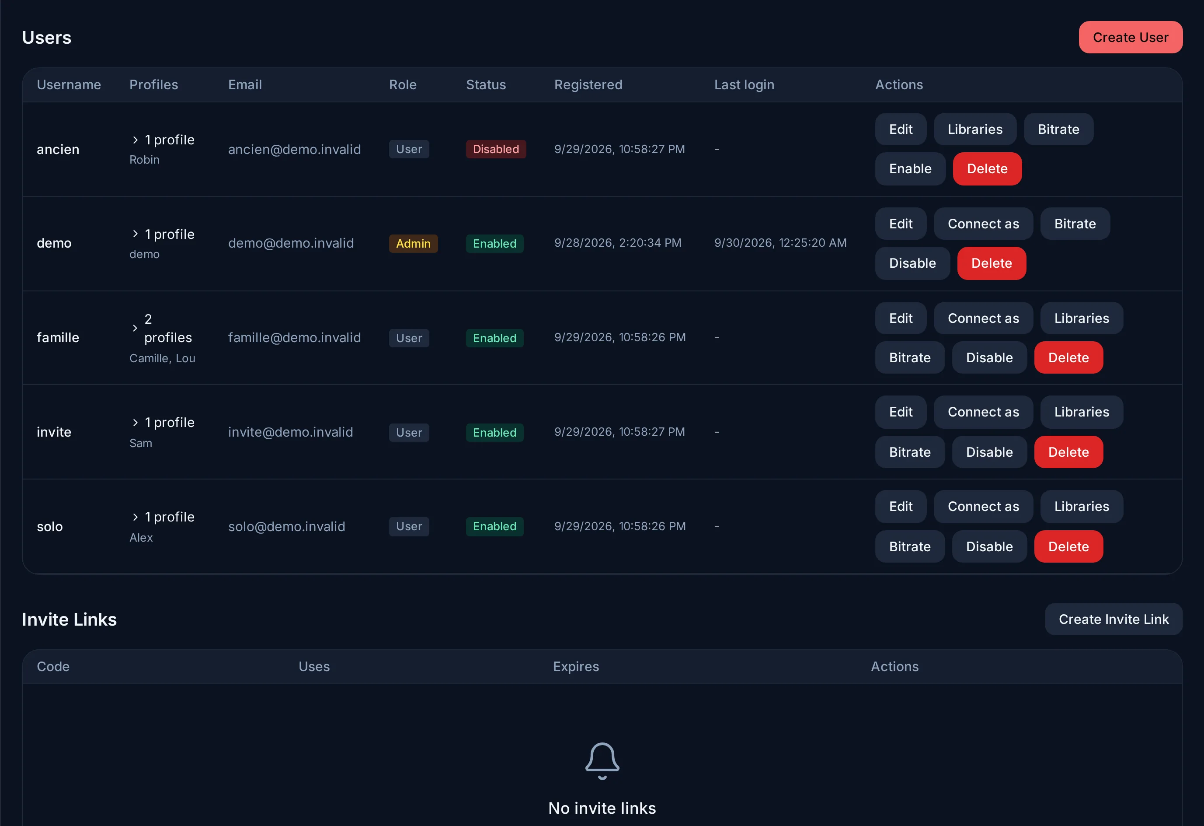Image resolution: width=1204 pixels, height=826 pixels.
Task: Click the Role column header
Action: pyautogui.click(x=403, y=84)
